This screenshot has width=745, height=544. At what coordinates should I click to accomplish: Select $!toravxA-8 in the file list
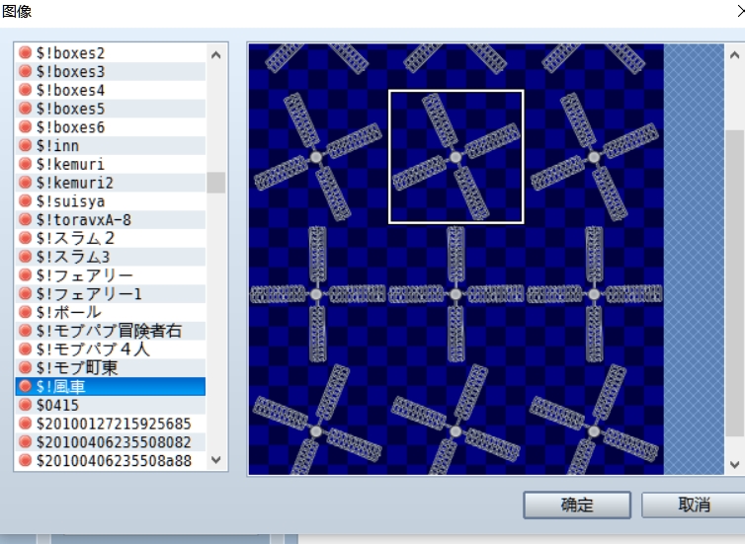point(111,220)
